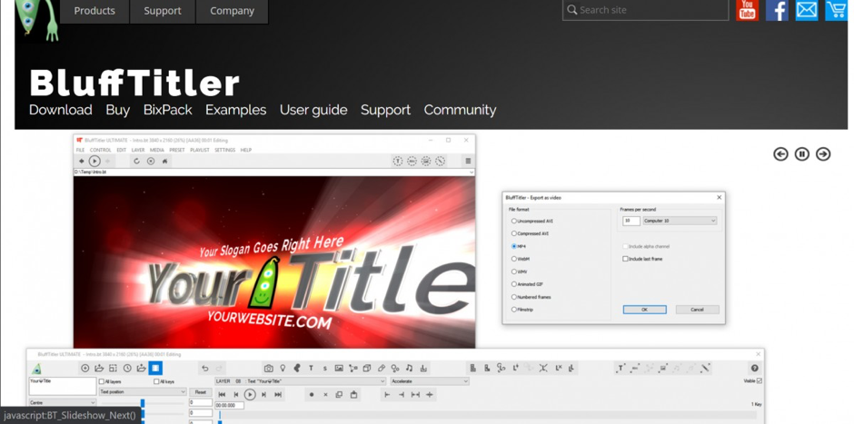
Task: Open the FILE menu in BluffTitler
Action: tap(80, 150)
